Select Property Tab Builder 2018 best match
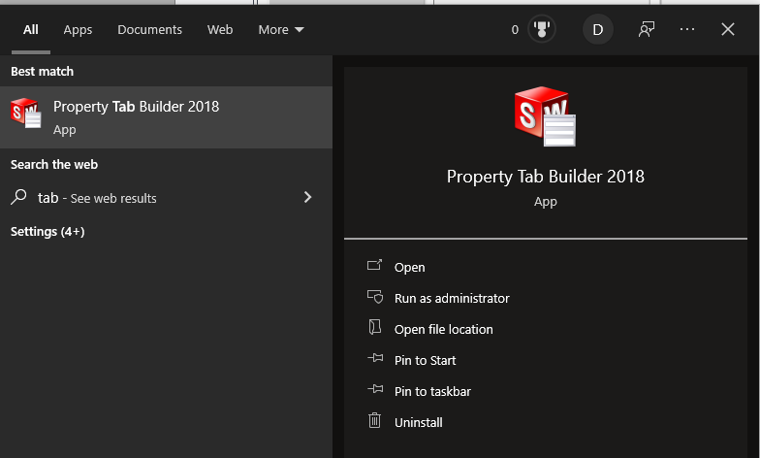 [x=166, y=117]
